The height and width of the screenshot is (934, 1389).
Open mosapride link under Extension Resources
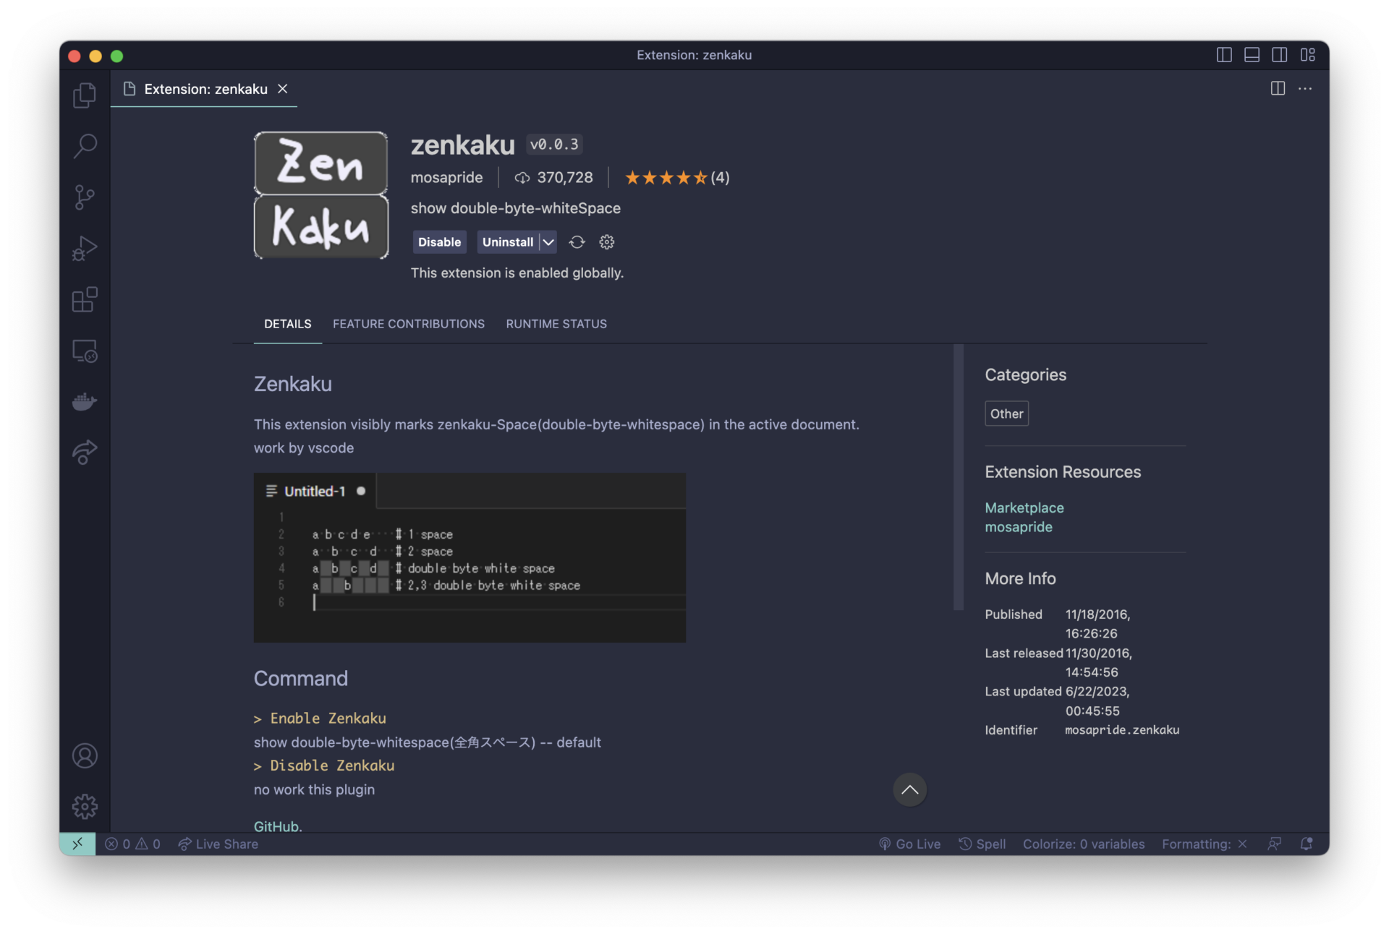[x=1018, y=527]
